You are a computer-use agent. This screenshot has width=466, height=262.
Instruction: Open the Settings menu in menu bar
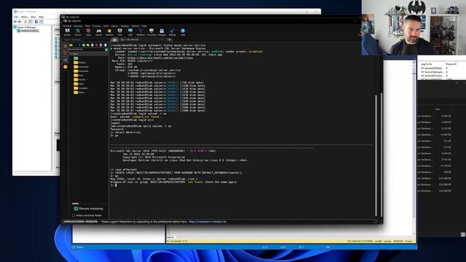tap(125, 26)
